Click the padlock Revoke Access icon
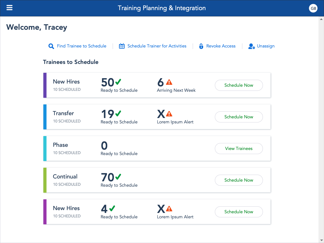The width and height of the screenshot is (324, 243). coord(201,46)
